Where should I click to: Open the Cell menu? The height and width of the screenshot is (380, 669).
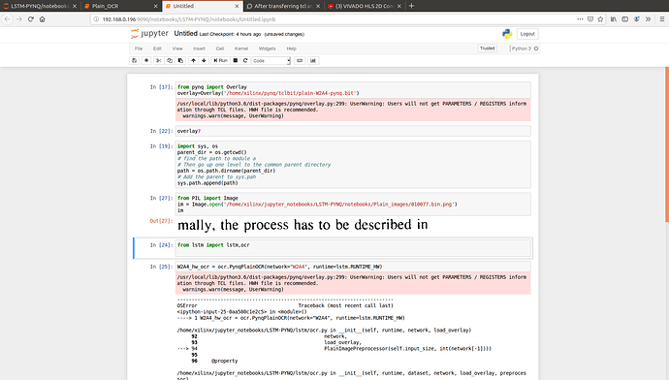220,48
